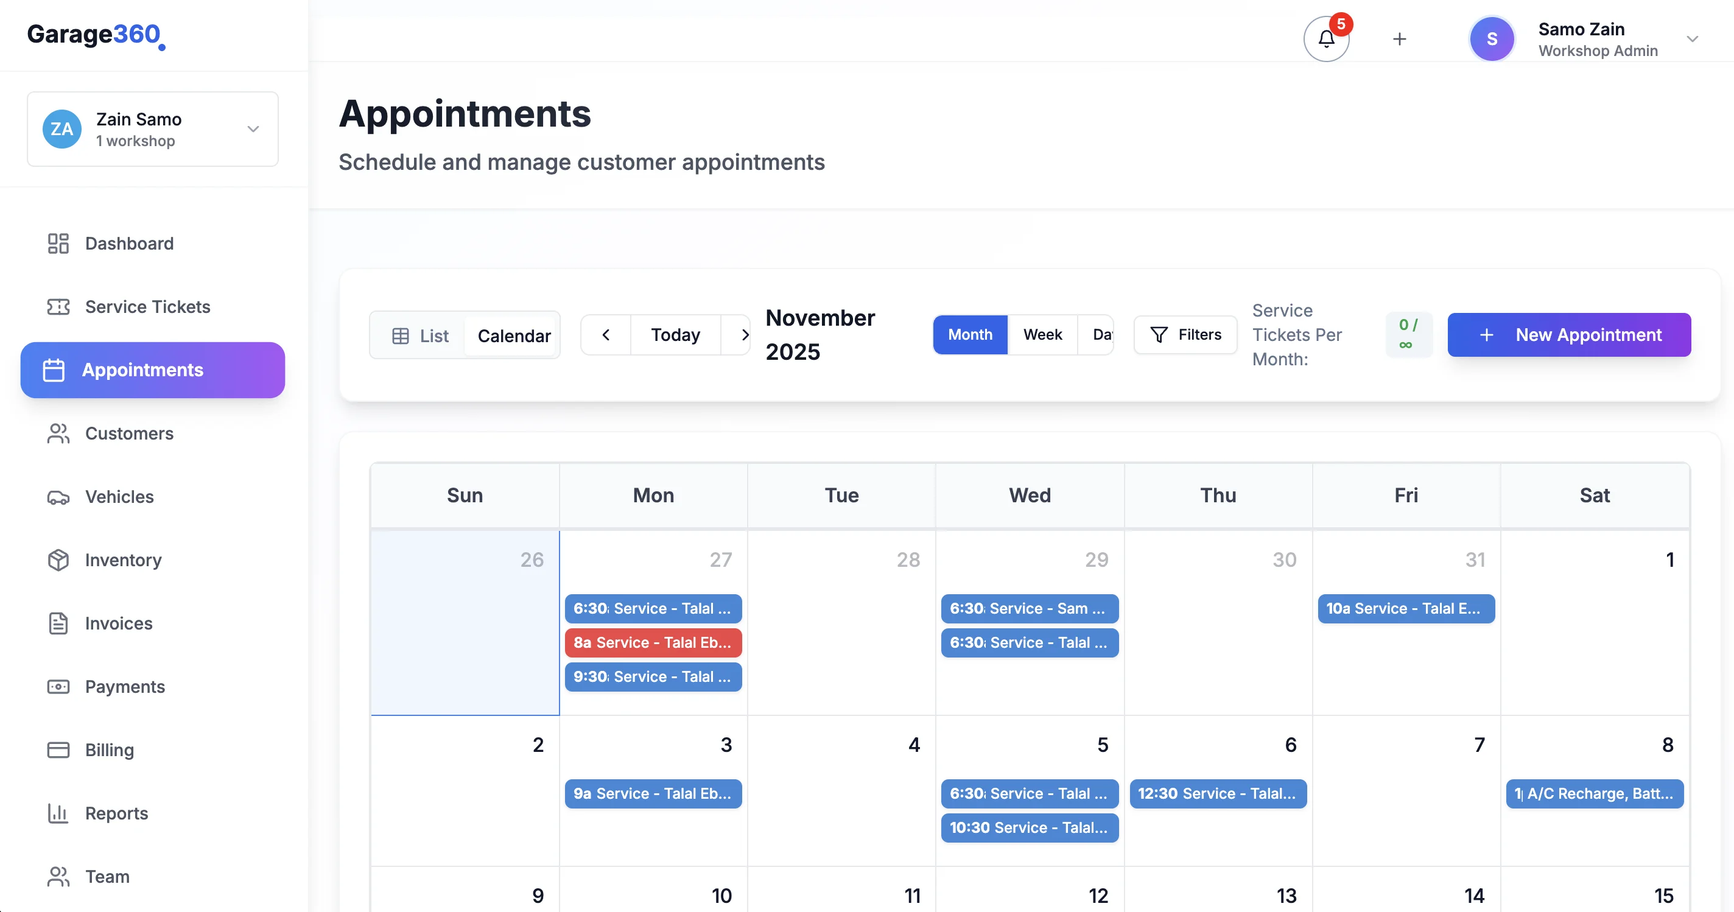Go to the previous month arrow

pyautogui.click(x=606, y=334)
